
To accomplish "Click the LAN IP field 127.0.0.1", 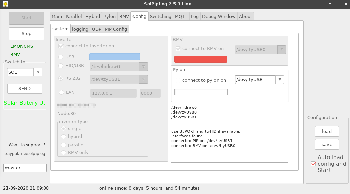I will tap(113, 93).
